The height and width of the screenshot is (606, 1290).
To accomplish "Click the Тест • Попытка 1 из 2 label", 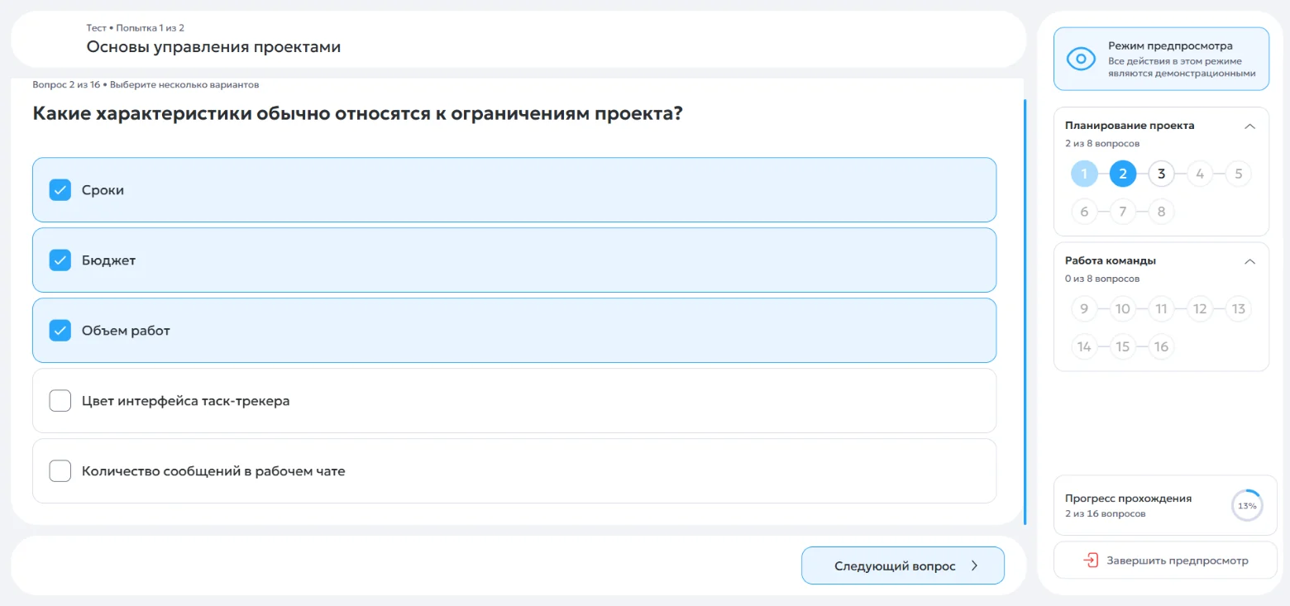I will pyautogui.click(x=136, y=28).
